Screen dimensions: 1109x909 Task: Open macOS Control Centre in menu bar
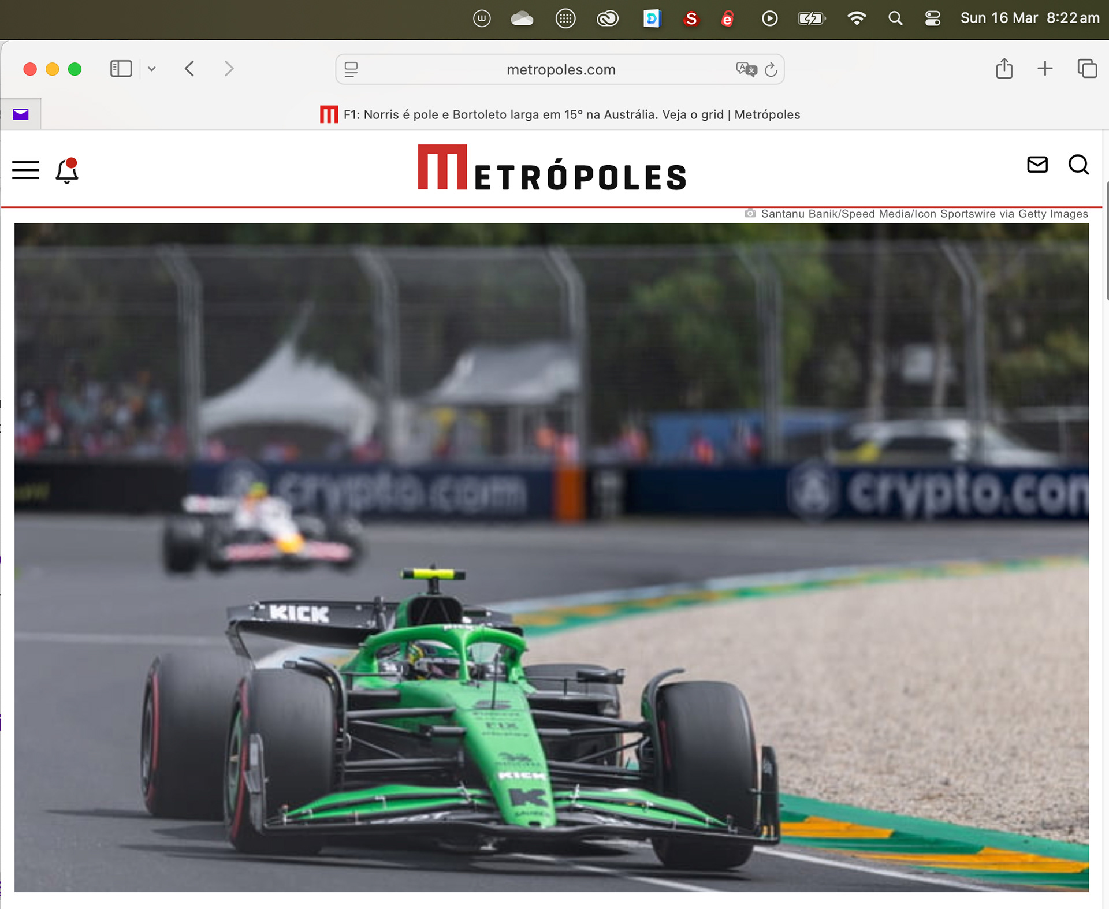(932, 18)
